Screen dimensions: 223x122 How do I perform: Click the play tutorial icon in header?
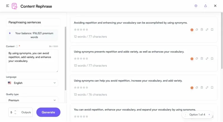196,6
